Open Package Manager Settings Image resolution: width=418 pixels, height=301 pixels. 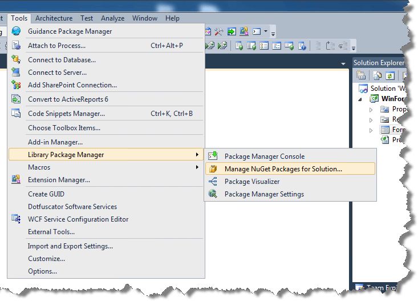pyautogui.click(x=290, y=194)
